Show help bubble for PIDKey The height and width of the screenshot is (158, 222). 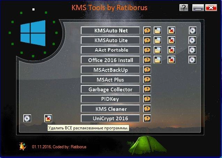[x=147, y=99]
